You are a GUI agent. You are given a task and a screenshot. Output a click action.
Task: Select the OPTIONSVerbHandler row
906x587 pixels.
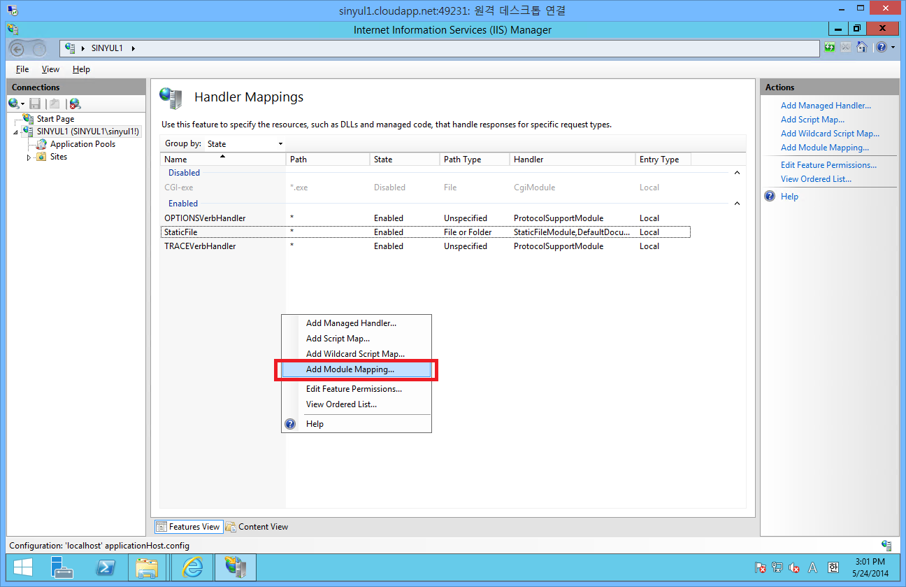[x=426, y=218]
